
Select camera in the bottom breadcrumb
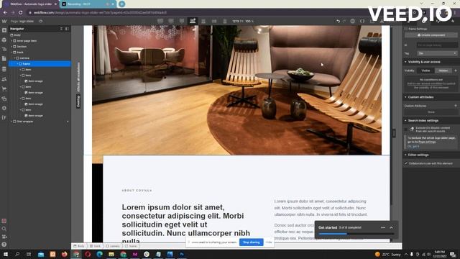pos(113,246)
